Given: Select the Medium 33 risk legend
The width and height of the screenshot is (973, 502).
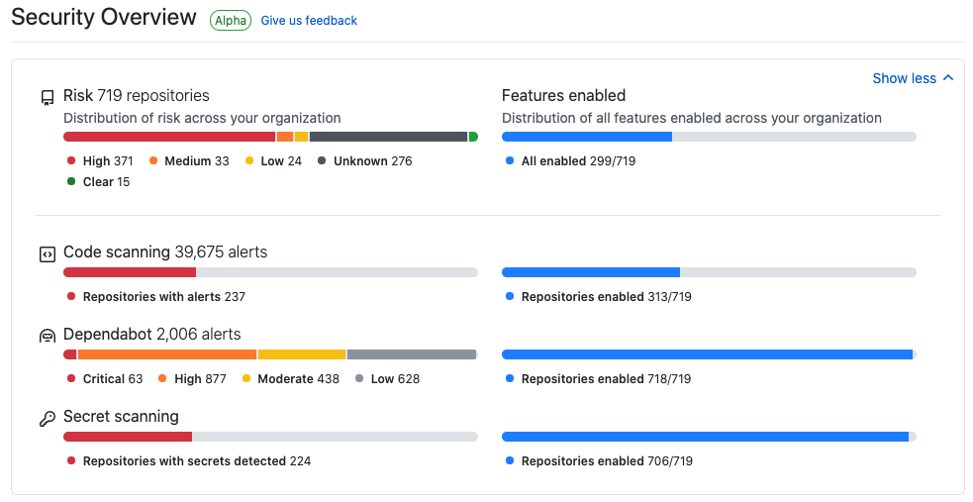Looking at the screenshot, I should 196,161.
